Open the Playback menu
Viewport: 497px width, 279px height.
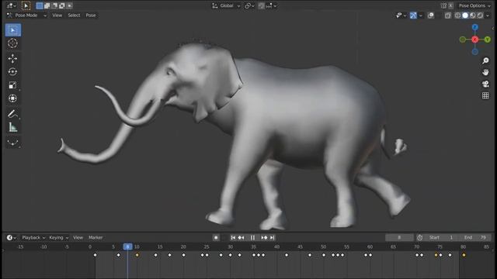point(33,238)
